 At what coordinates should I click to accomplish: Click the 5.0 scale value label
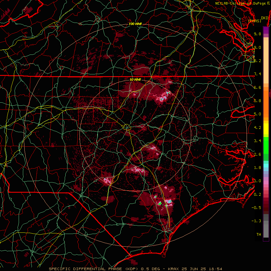pyautogui.click(x=257, y=114)
